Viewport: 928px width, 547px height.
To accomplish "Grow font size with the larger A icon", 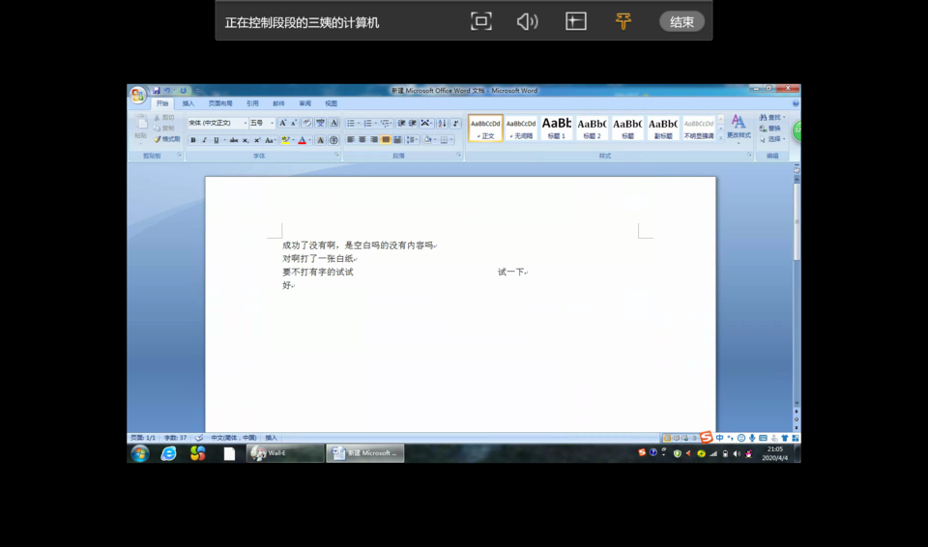I will [x=283, y=123].
